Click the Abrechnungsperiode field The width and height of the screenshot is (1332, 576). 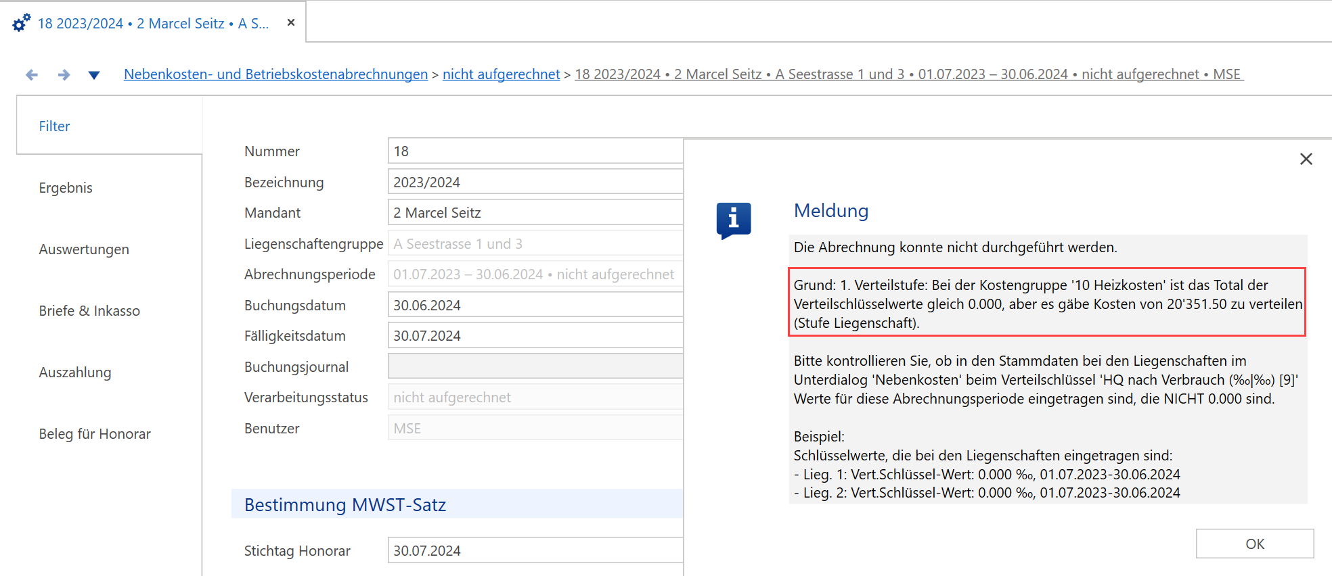pyautogui.click(x=535, y=274)
